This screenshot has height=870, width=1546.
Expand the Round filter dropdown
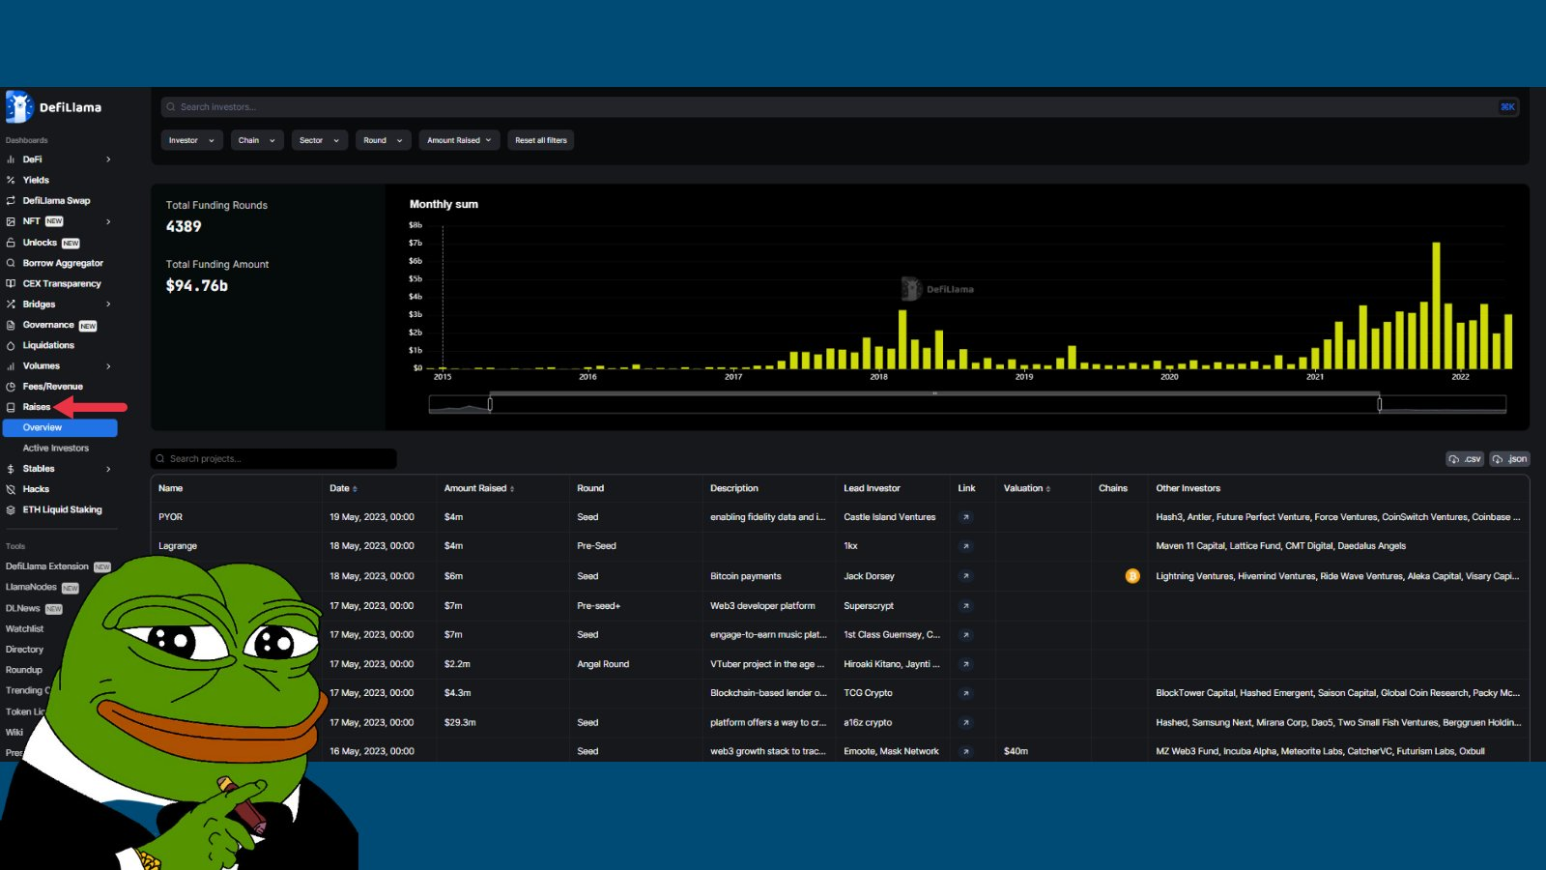[x=383, y=140]
